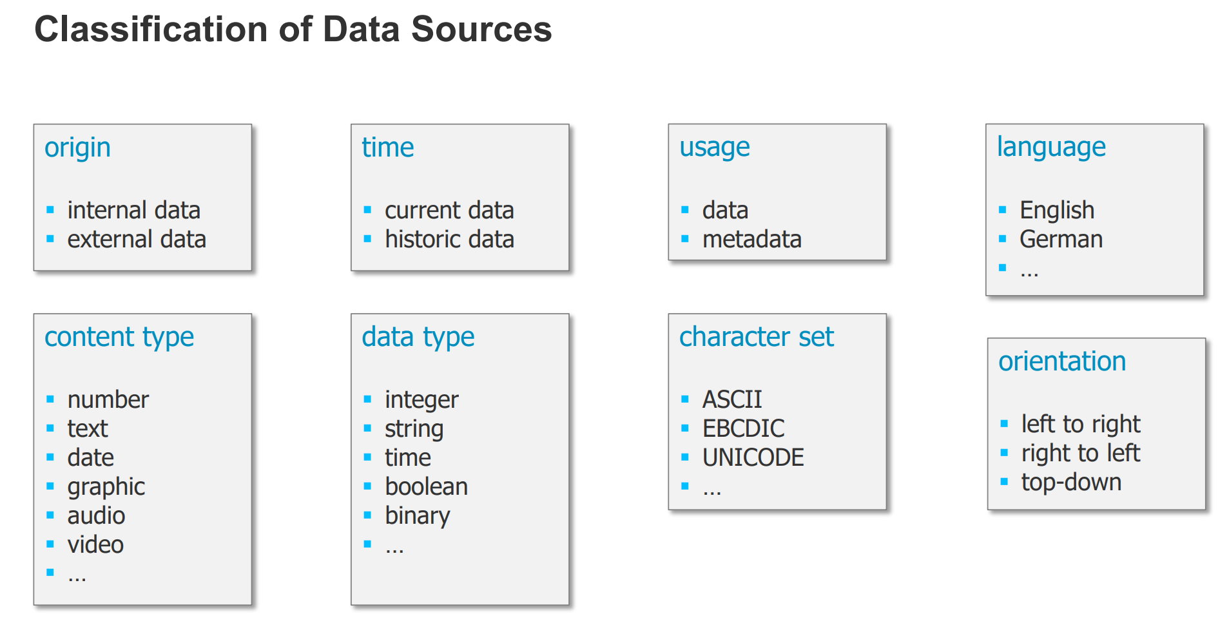
Task: Select 'boolean' in the data type list
Action: [426, 486]
